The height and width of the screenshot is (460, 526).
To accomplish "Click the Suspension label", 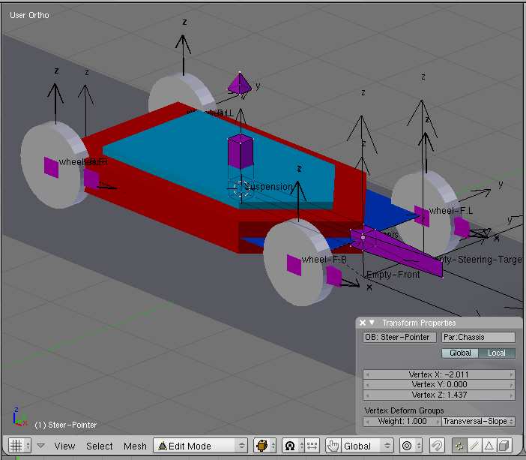I will click(x=269, y=187).
